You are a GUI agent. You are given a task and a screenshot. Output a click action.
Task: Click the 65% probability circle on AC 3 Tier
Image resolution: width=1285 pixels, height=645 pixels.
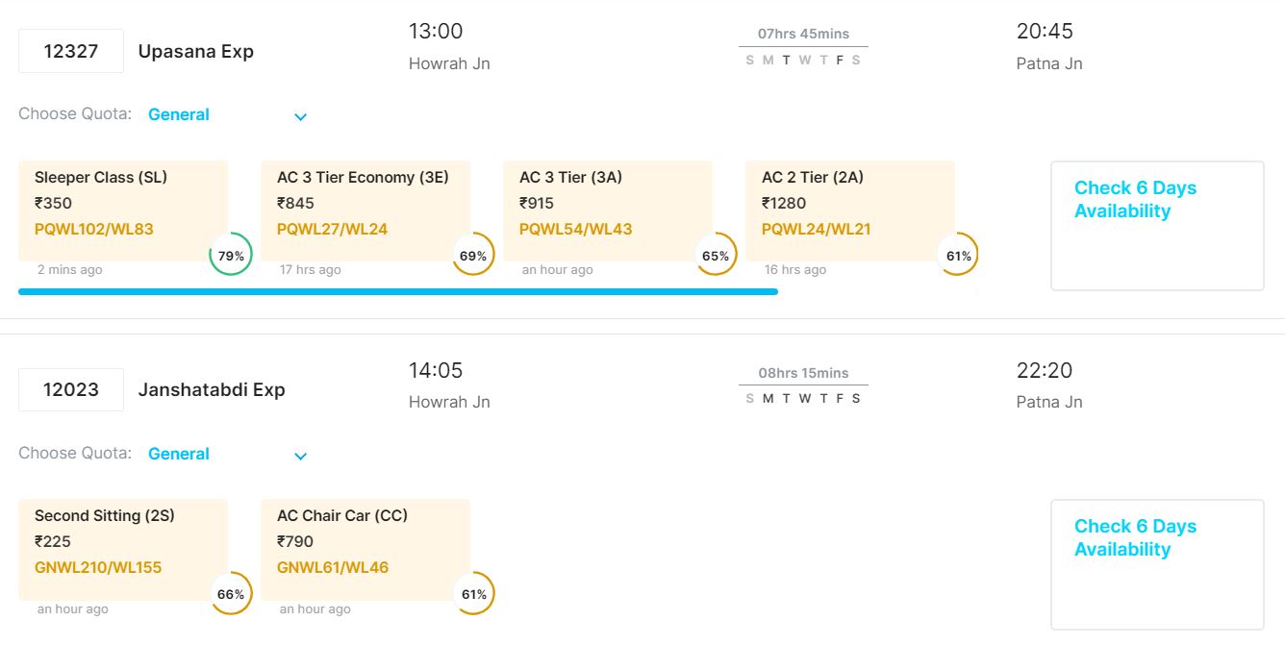[716, 255]
